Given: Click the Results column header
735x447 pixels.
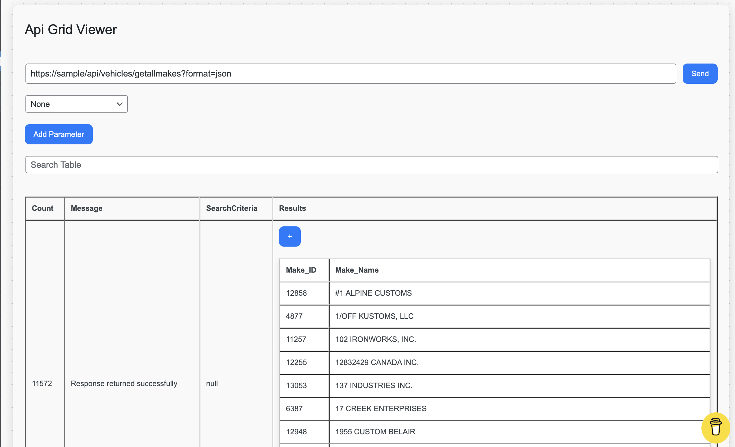Looking at the screenshot, I should 292,208.
